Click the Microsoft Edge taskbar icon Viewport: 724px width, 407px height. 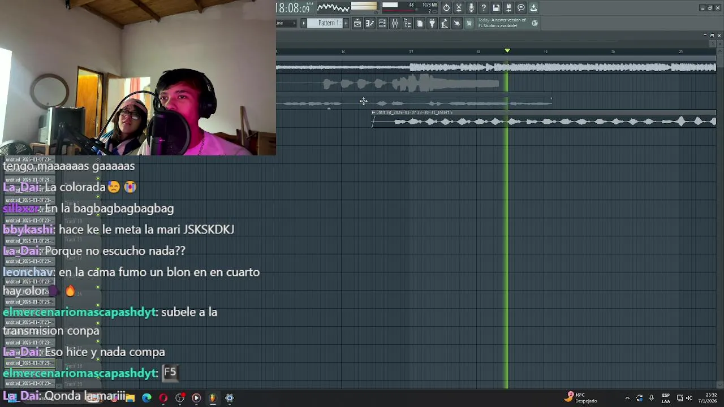(x=146, y=398)
